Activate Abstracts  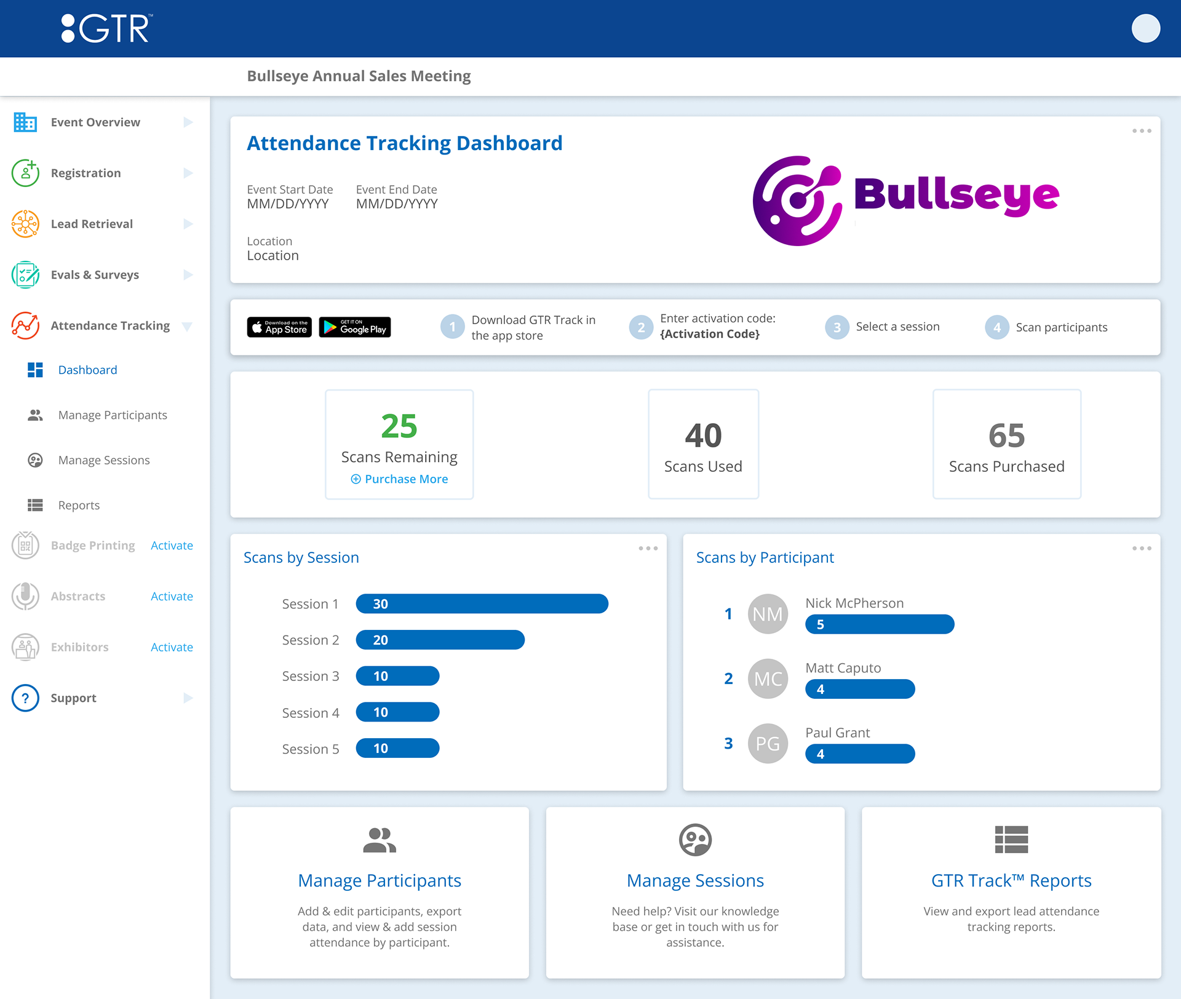click(172, 596)
